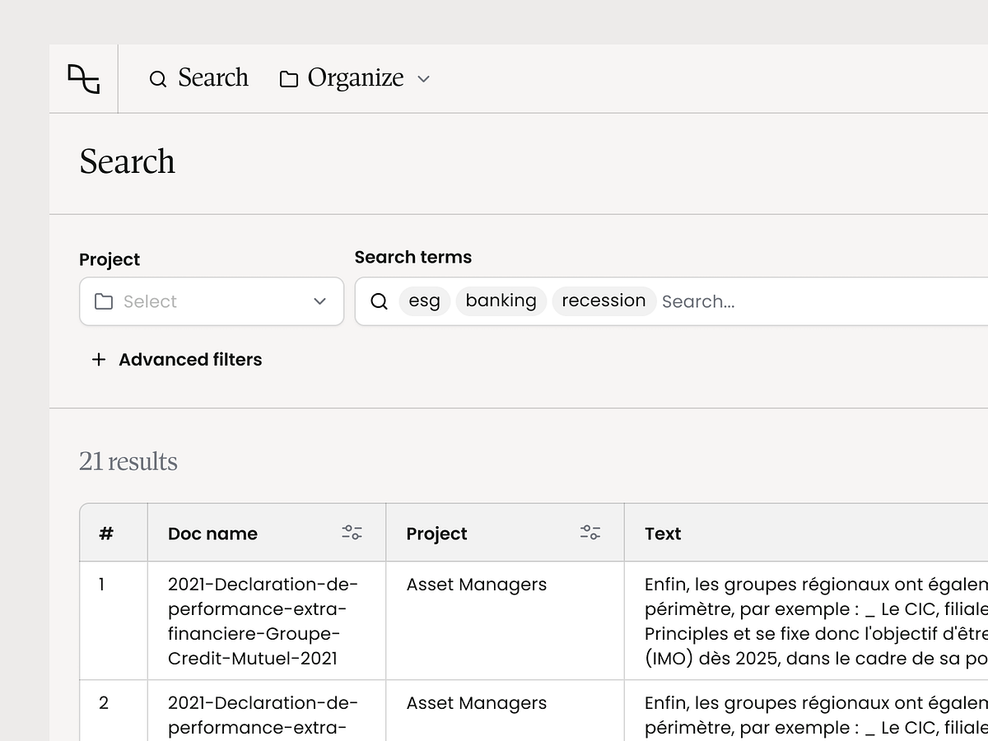Go to Search in the top navigation
Screen dimensions: 988x741
pyautogui.click(x=198, y=78)
